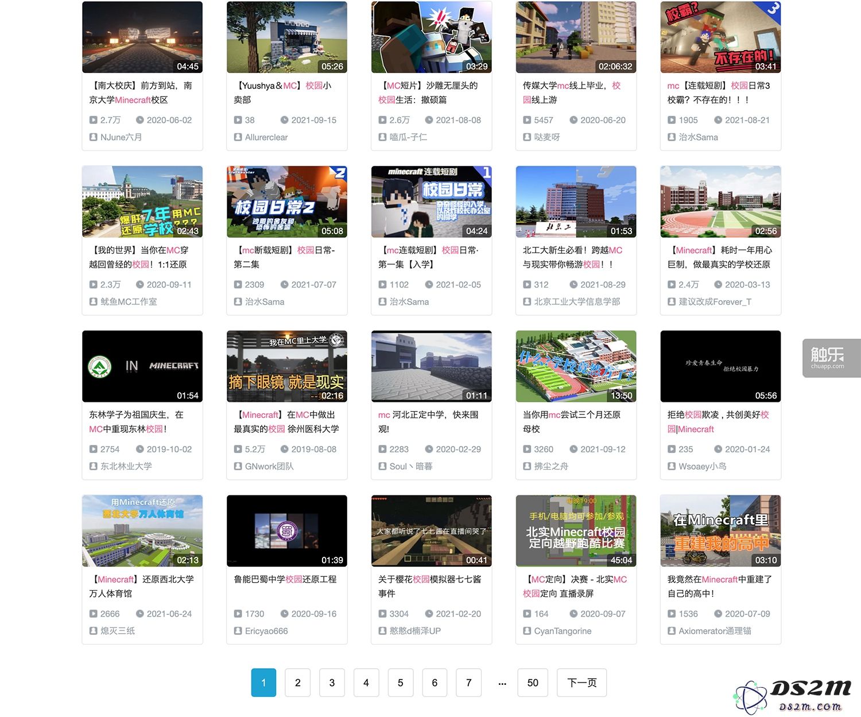
Task: Click title 鲁能巴蜀中学校园还原工程
Action: pyautogui.click(x=285, y=580)
